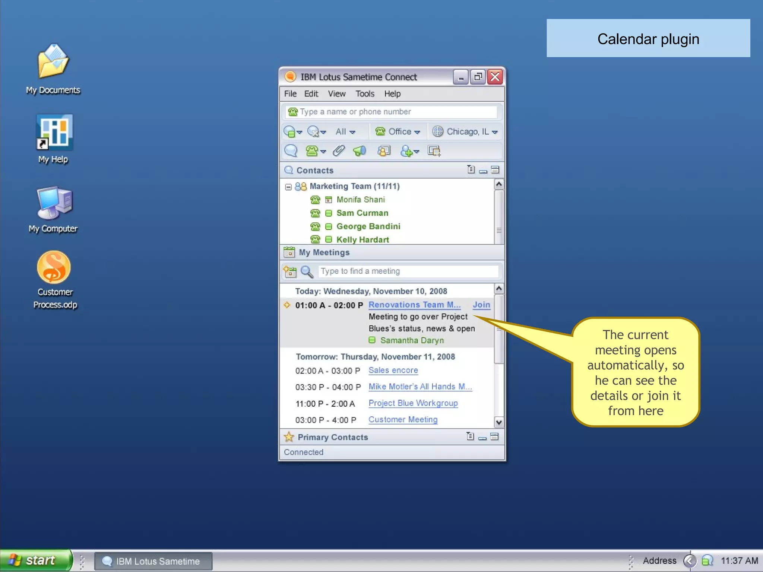
Task: Click the Contacts panel menu icon
Action: click(471, 169)
